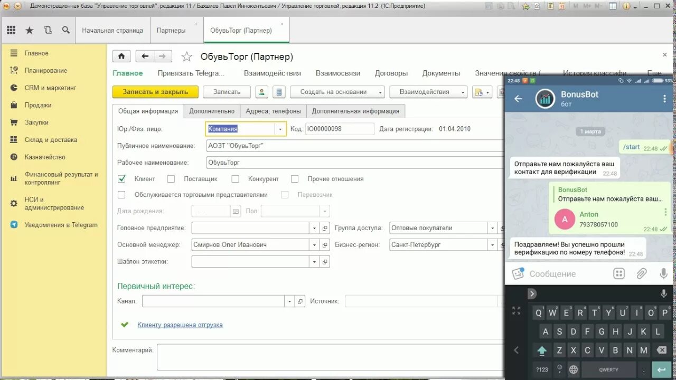The image size is (676, 380).
Task: Click Клиенту разрешена отгрузка link
Action: [x=180, y=325]
